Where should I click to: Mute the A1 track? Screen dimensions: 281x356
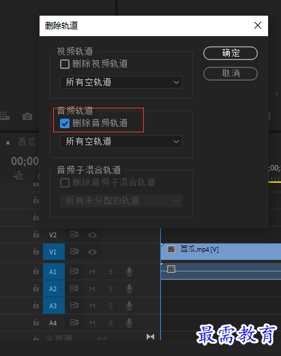click(x=92, y=271)
